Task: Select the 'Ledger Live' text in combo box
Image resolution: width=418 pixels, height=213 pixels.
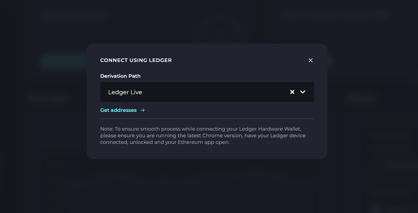Action: (x=125, y=92)
